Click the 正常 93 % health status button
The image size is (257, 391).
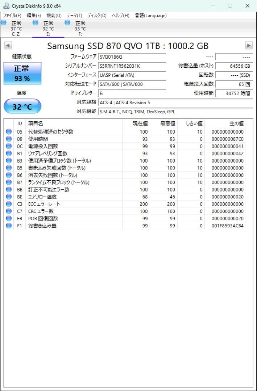(x=22, y=73)
